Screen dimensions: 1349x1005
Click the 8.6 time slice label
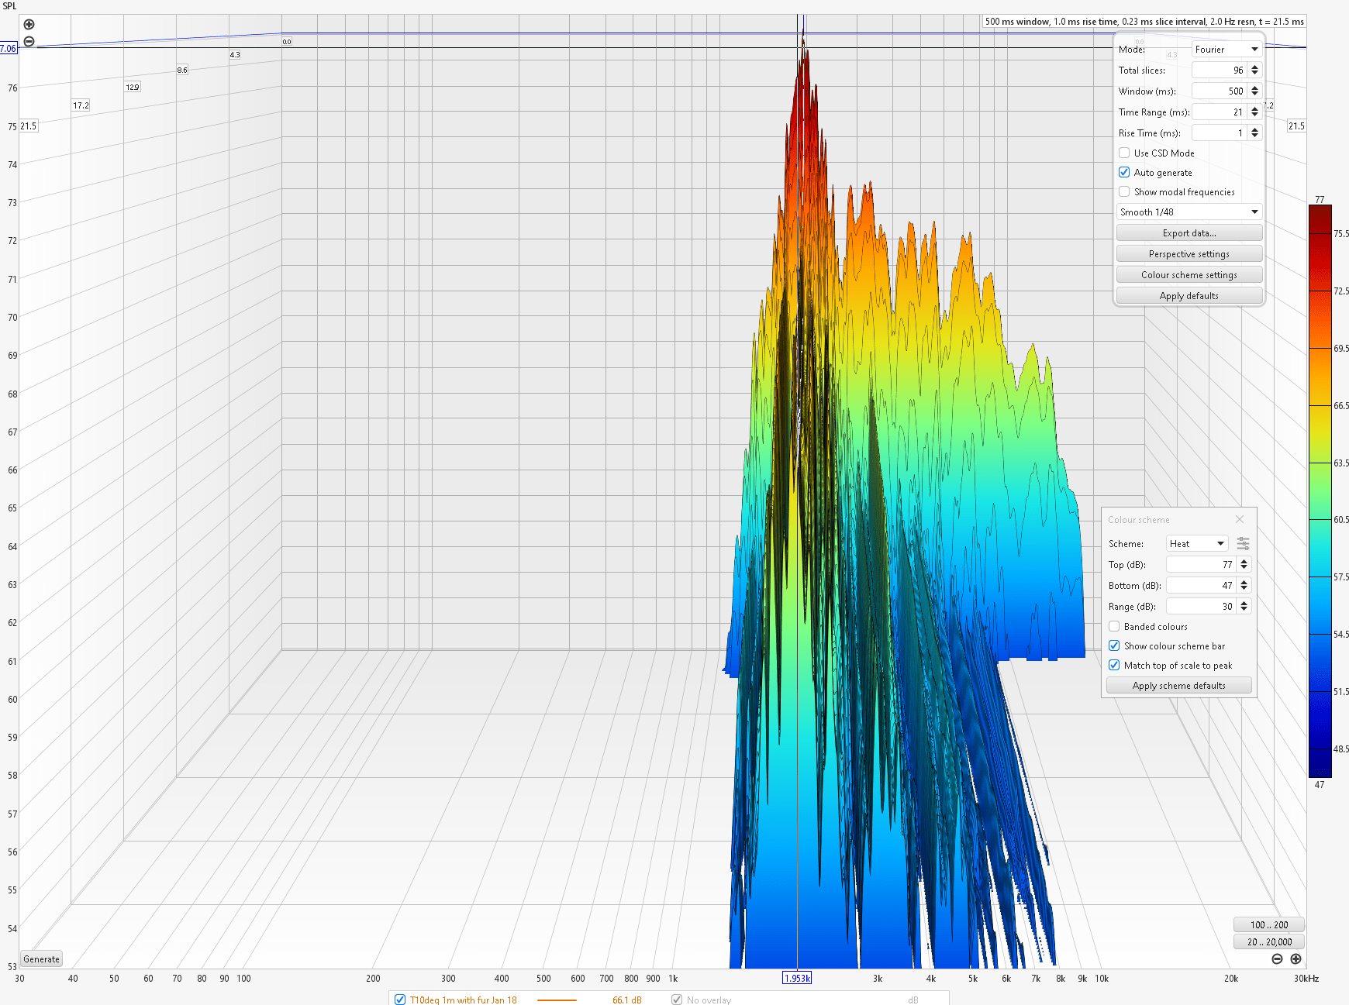coord(182,70)
